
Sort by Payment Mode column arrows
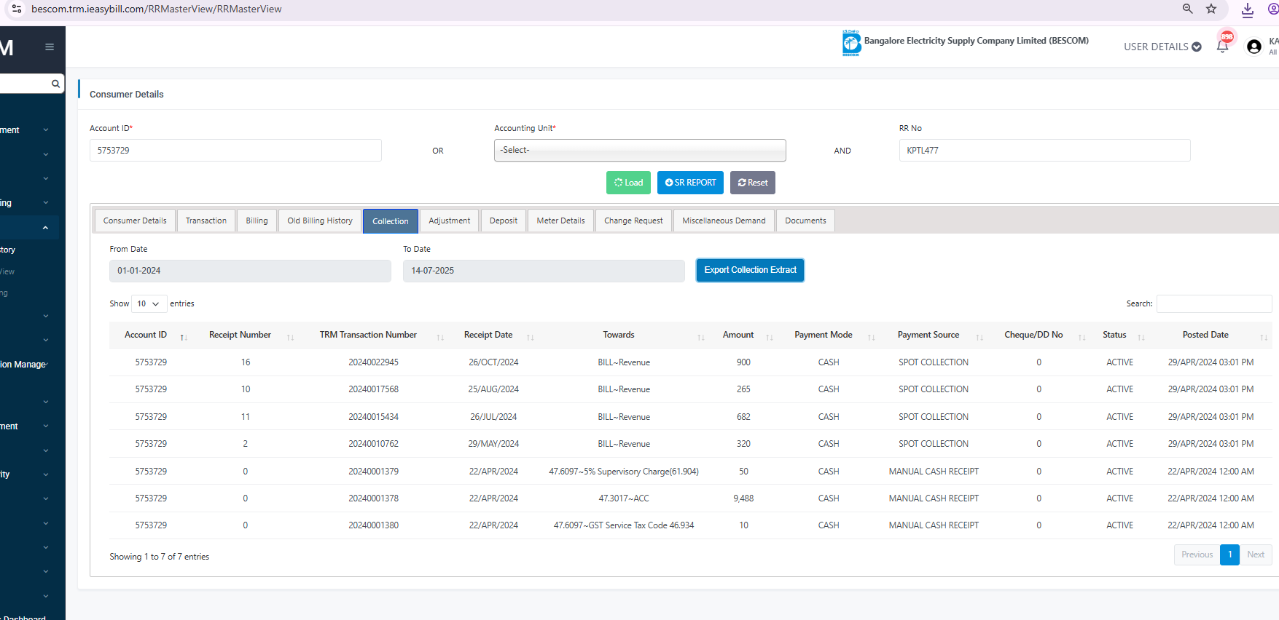tap(871, 337)
